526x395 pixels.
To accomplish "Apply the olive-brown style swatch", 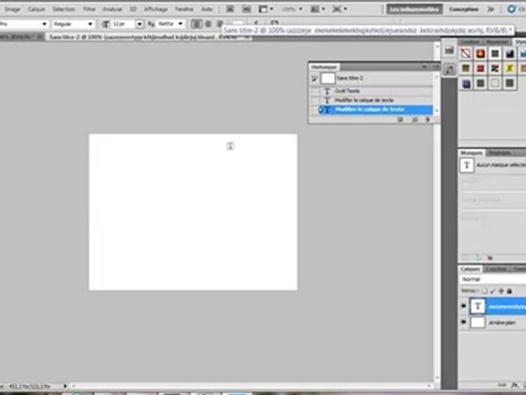I will pyautogui.click(x=466, y=69).
